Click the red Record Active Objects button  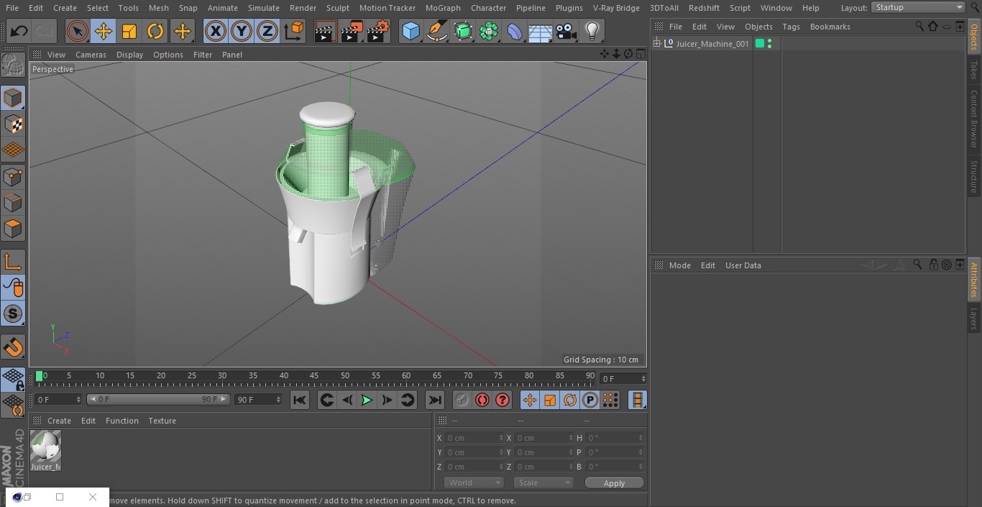(x=462, y=400)
